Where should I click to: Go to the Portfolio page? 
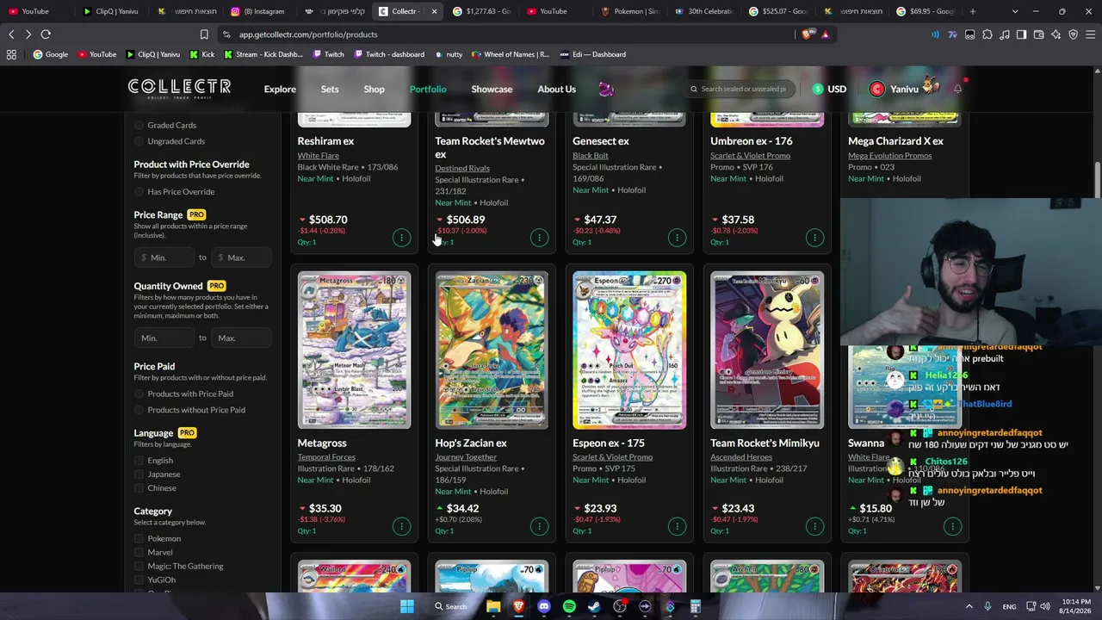pos(428,89)
